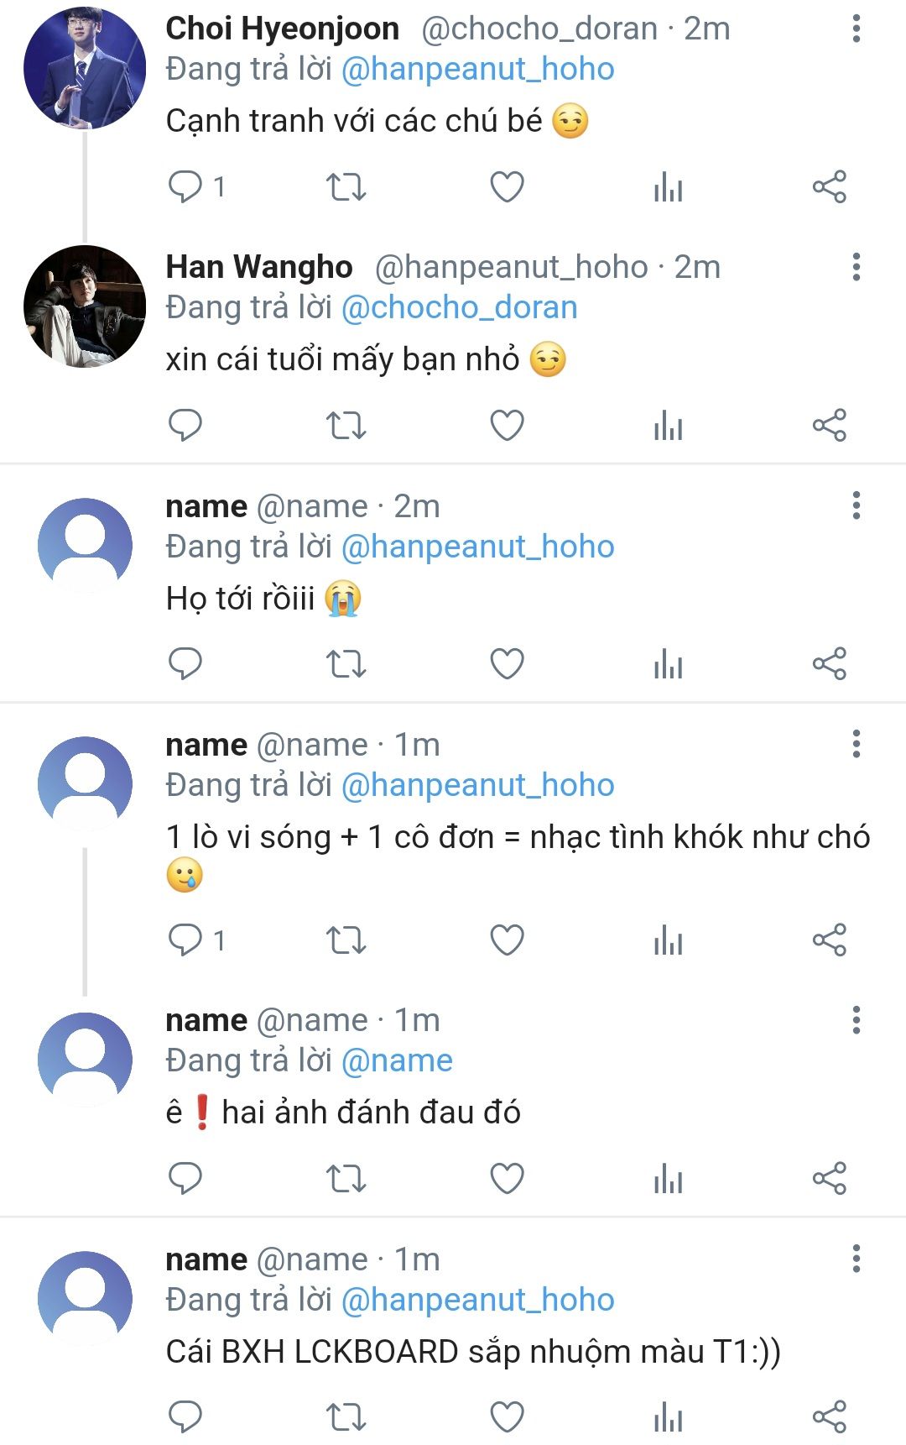Screen dimensions: 906x1445
Task: Retweet the 'Họ tới rồiii' tweet
Action: pyautogui.click(x=346, y=663)
